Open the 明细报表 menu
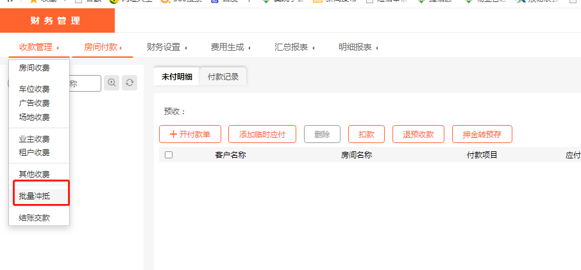 [358, 47]
